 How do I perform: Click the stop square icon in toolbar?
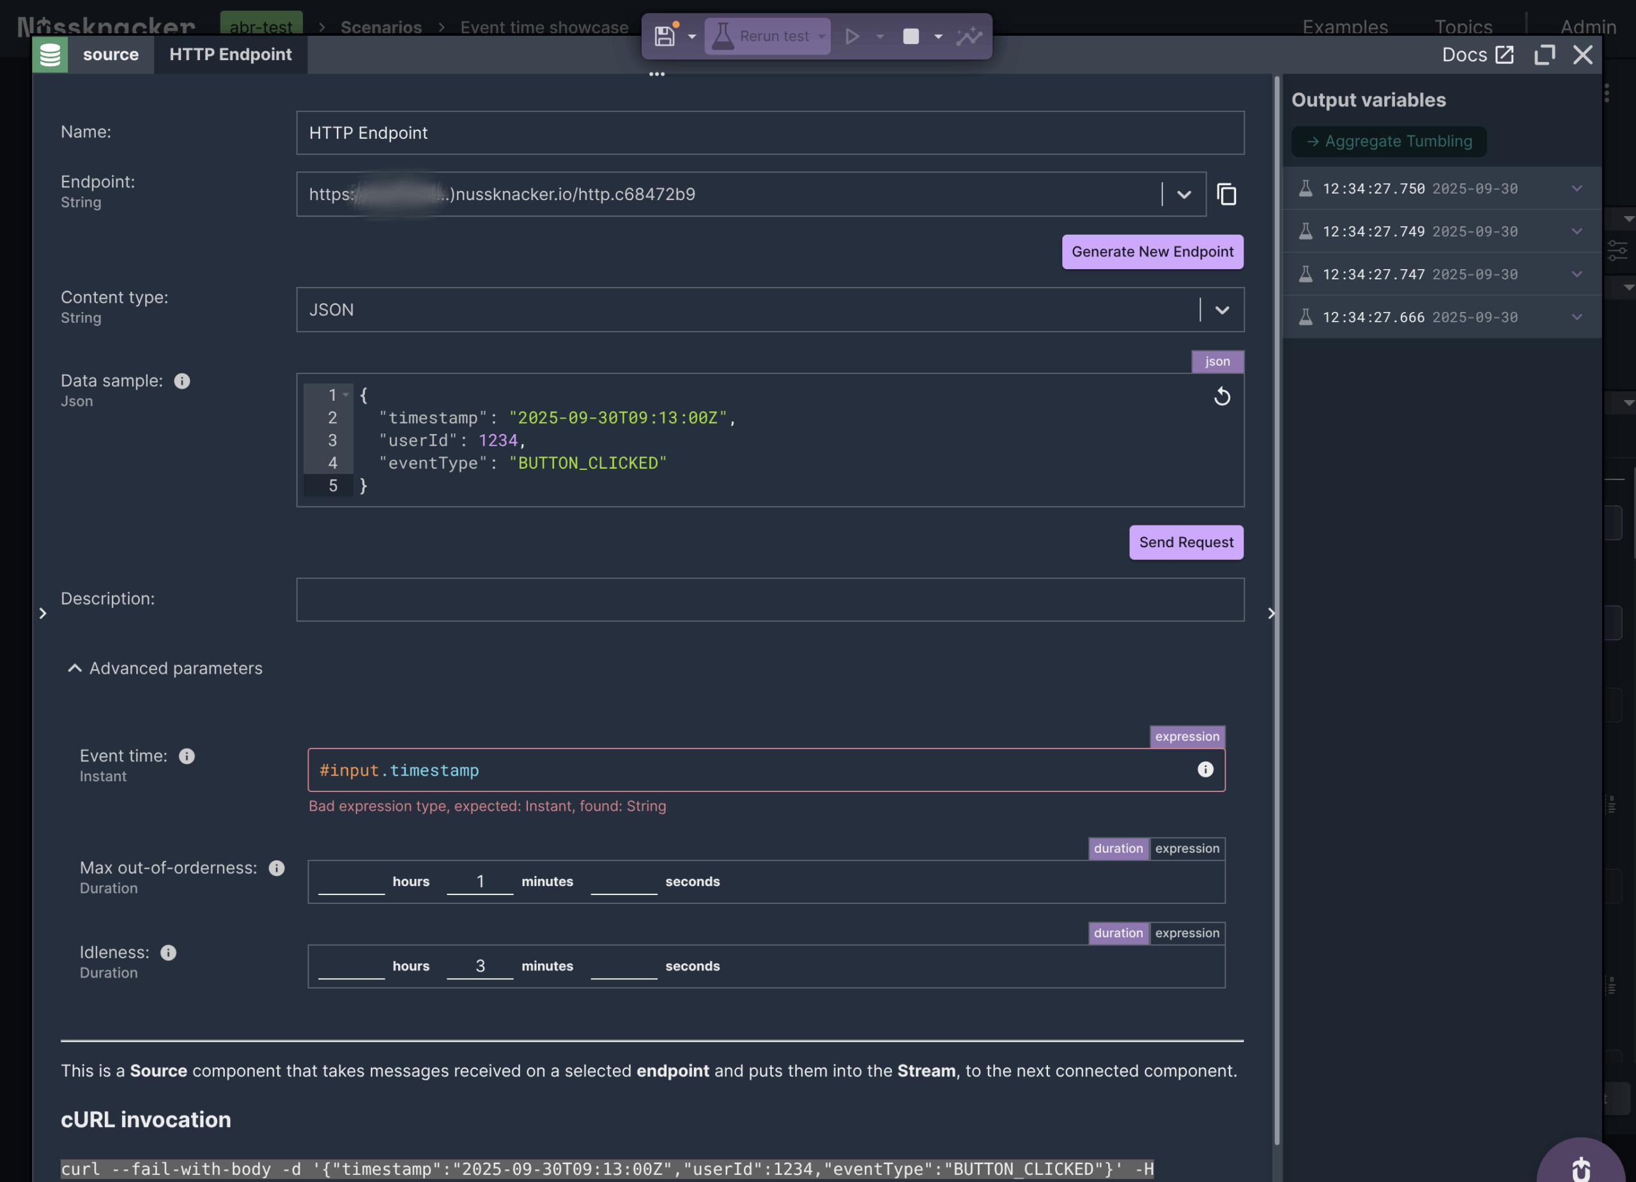pos(910,36)
